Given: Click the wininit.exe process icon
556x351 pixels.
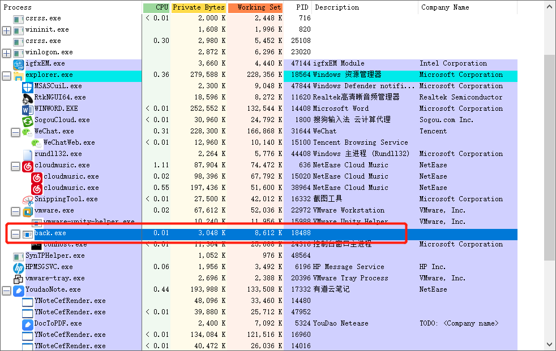Looking at the screenshot, I should tap(19, 31).
